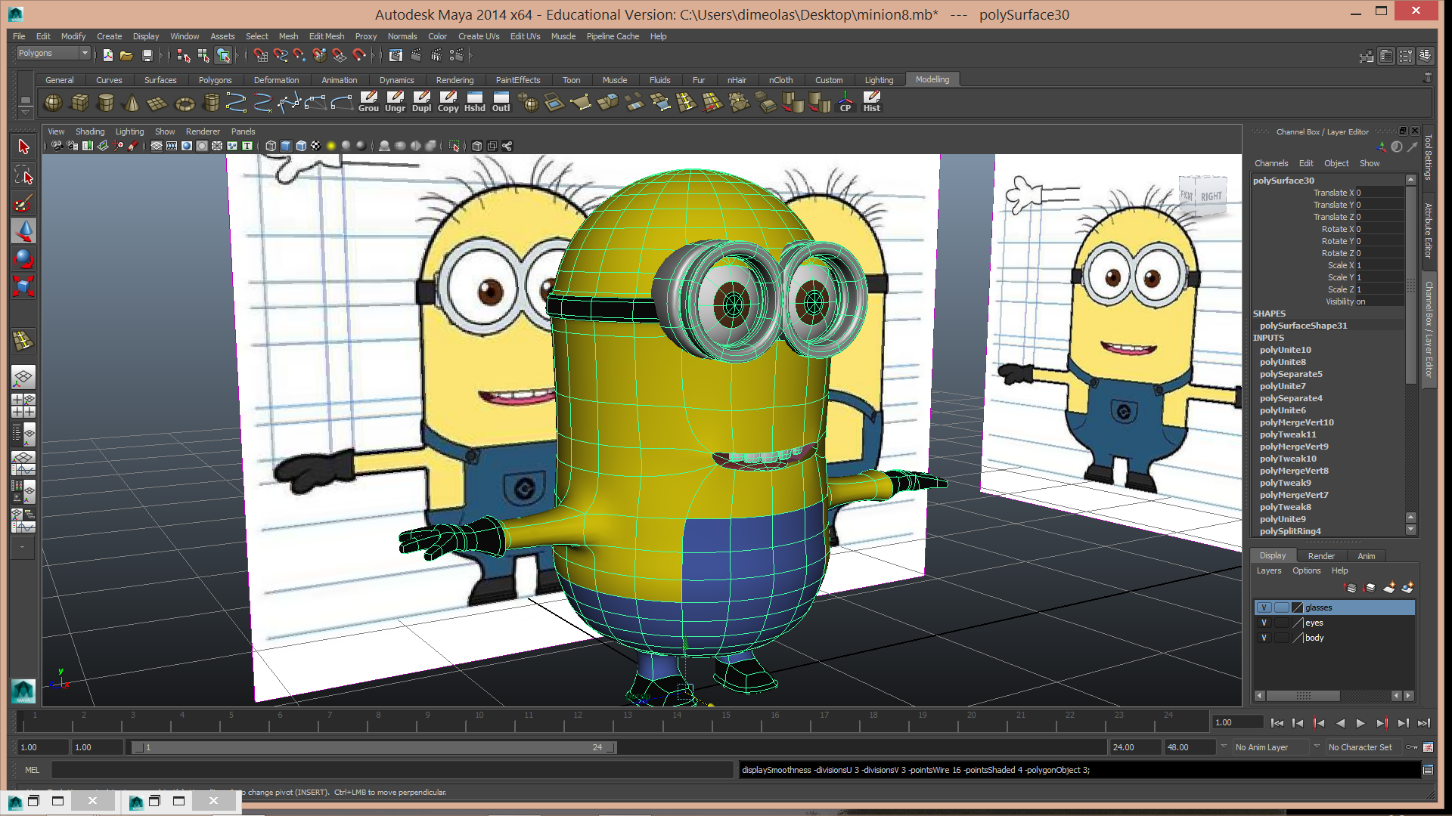The height and width of the screenshot is (816, 1452).
Task: Click the Auto keyframe key icon
Action: coord(1412,747)
